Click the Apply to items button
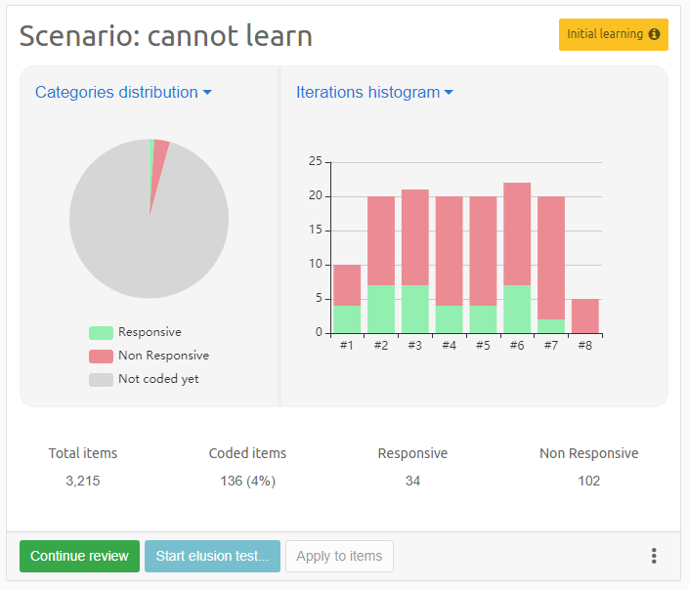The width and height of the screenshot is (689, 589). click(x=339, y=556)
